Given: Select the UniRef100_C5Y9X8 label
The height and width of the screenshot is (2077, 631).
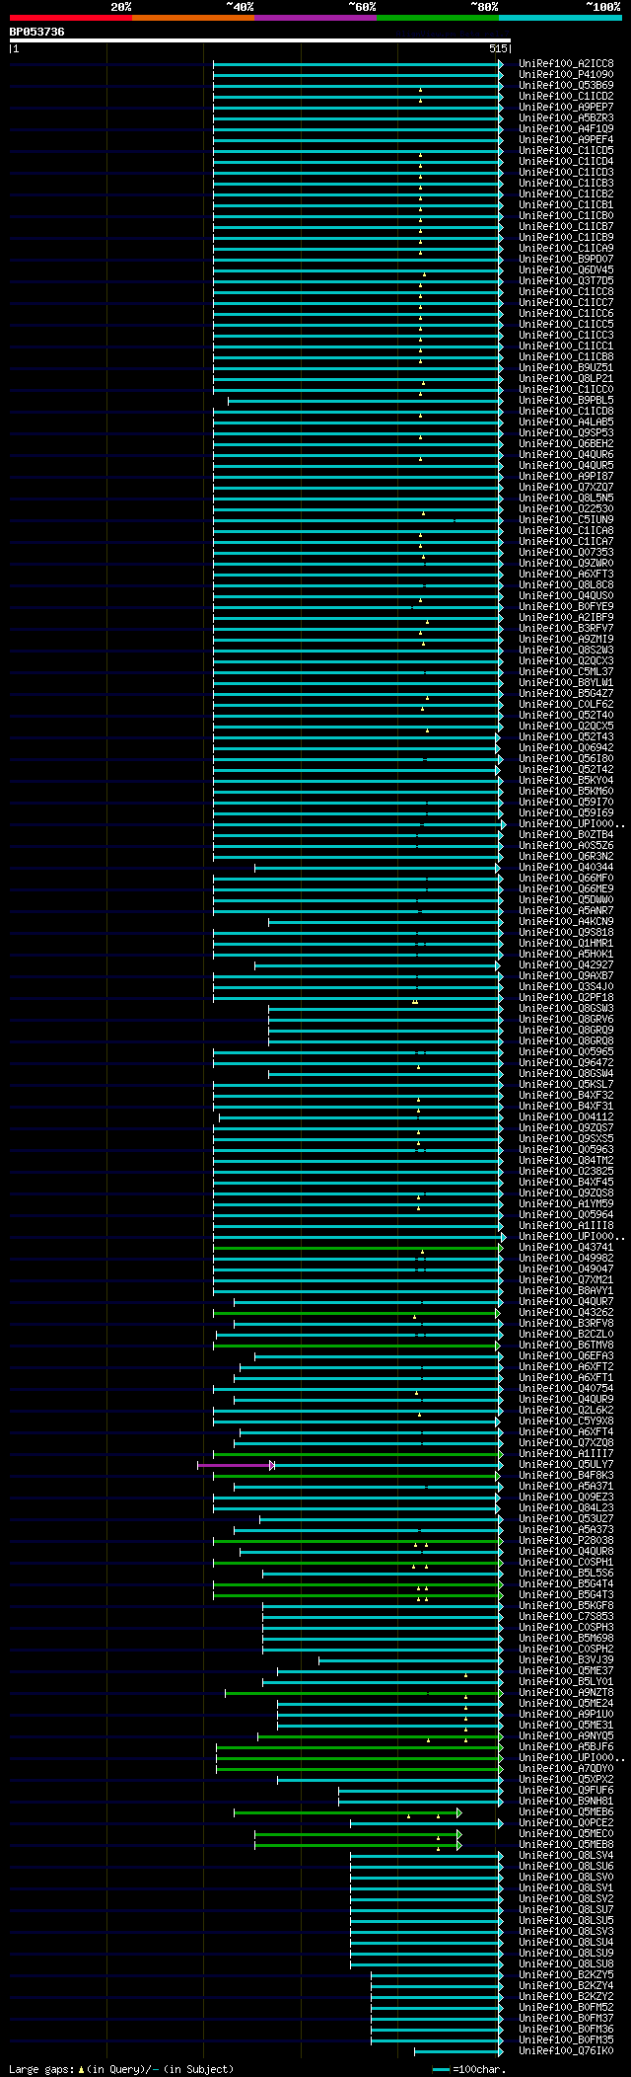Looking at the screenshot, I should point(566,1421).
